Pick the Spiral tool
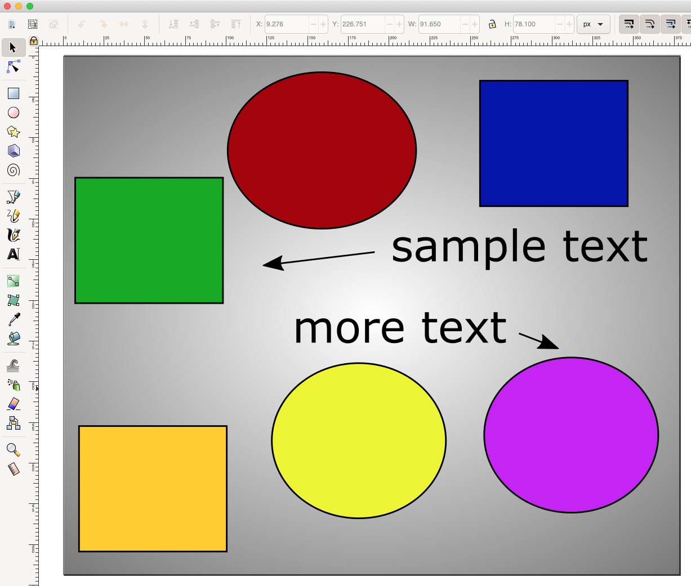 tap(14, 170)
